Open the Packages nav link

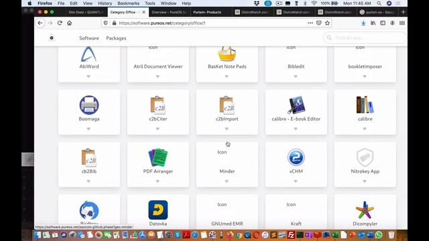click(116, 38)
